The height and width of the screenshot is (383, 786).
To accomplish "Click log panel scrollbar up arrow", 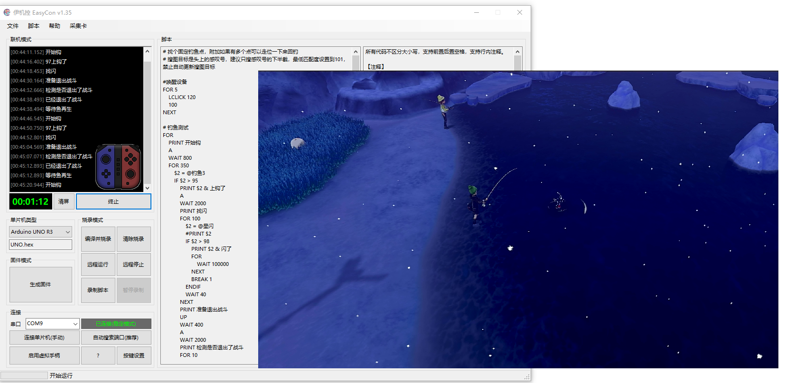I will [x=147, y=51].
